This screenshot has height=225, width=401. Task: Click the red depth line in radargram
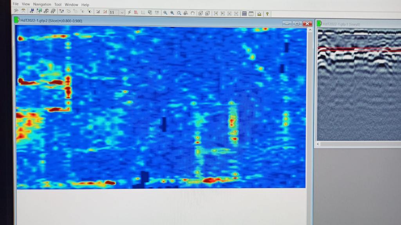[x=359, y=49]
